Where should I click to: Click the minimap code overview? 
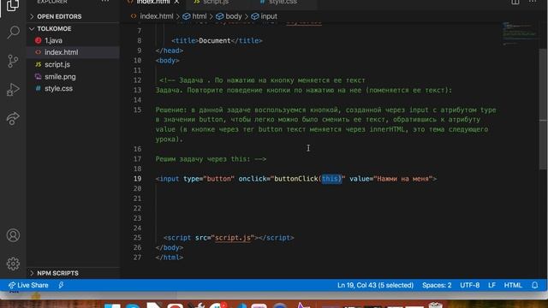[520, 33]
